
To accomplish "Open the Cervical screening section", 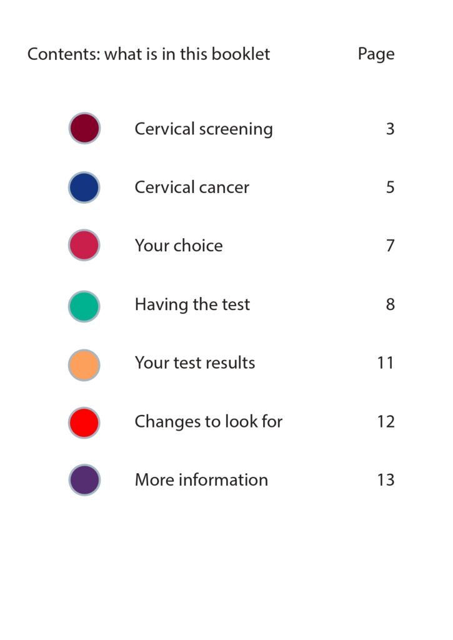I will point(204,129).
